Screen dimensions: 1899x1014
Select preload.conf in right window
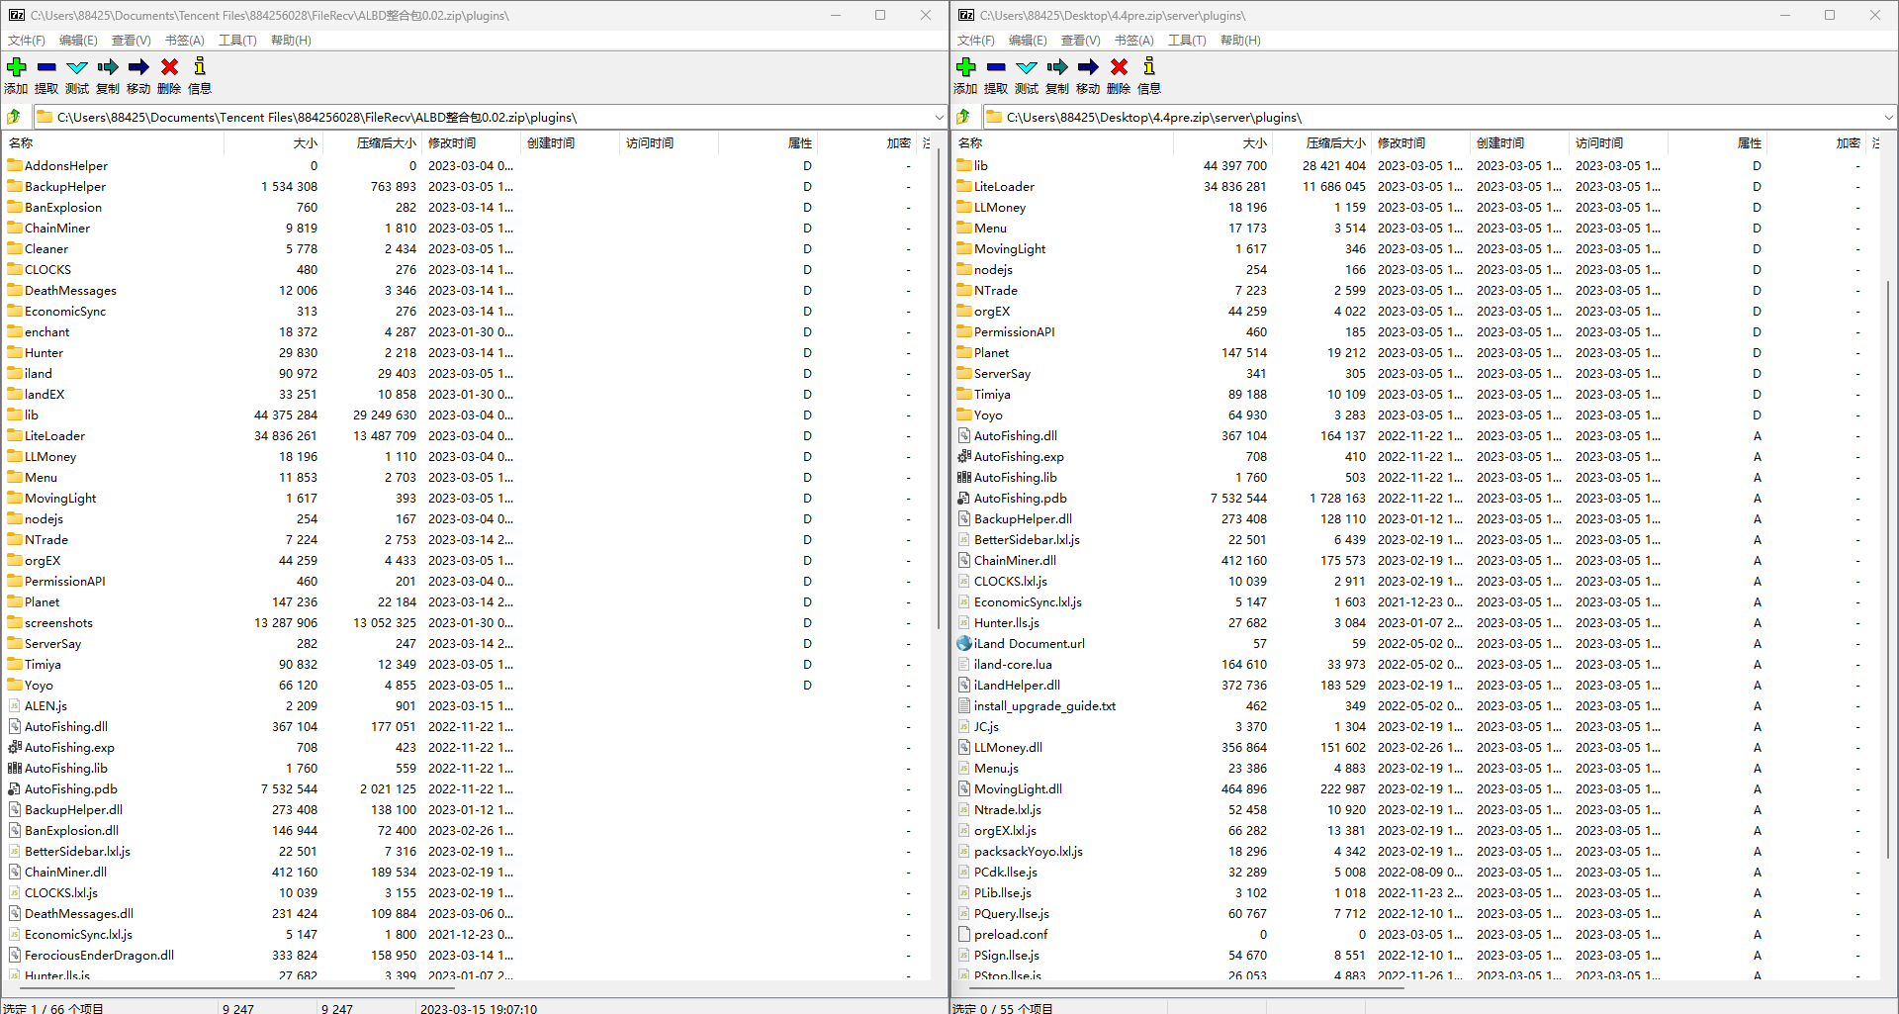[x=1011, y=935]
